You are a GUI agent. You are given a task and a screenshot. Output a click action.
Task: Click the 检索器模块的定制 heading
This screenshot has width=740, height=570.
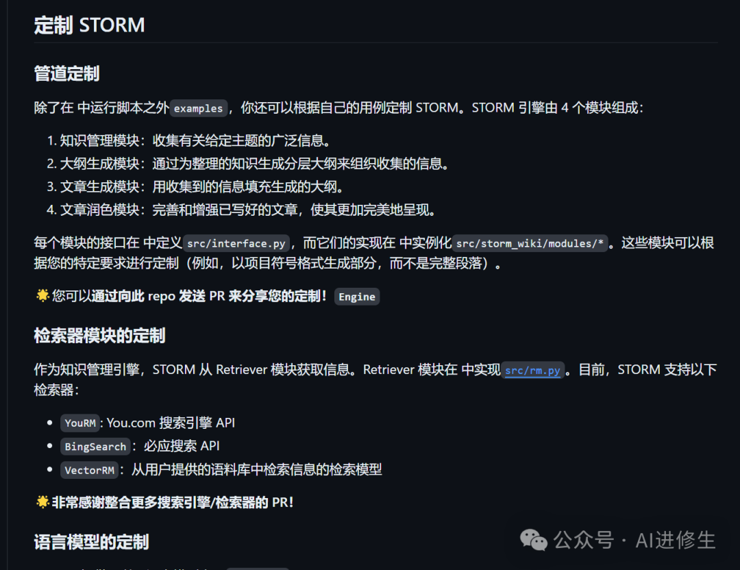pyautogui.click(x=99, y=336)
